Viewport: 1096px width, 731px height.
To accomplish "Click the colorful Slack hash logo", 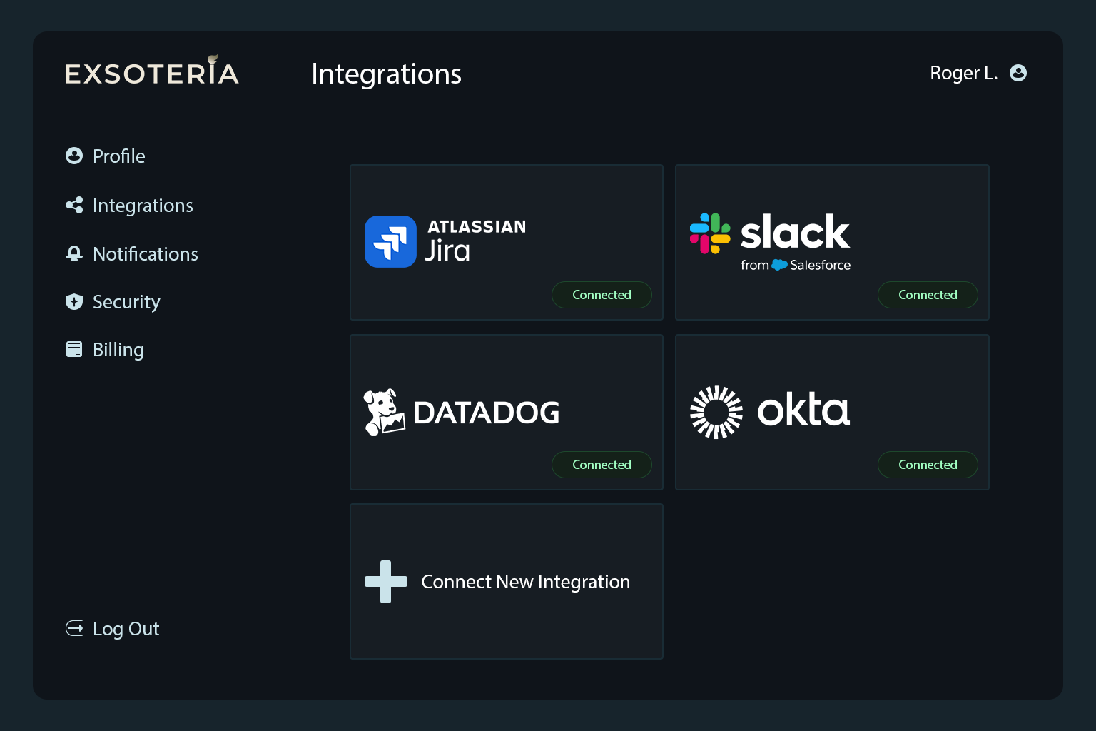I will point(710,233).
